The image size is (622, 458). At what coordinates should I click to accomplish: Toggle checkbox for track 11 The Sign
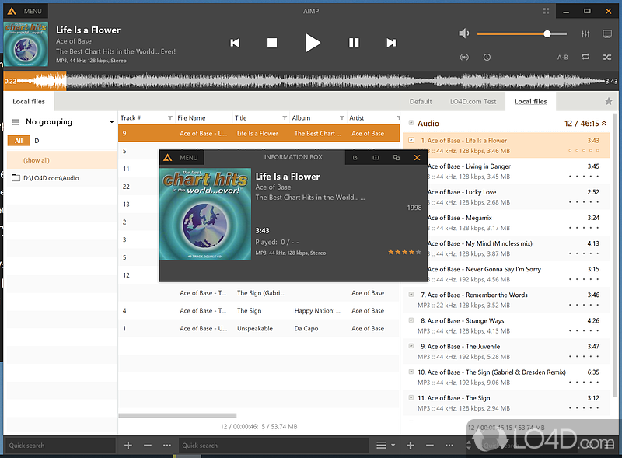tap(411, 397)
